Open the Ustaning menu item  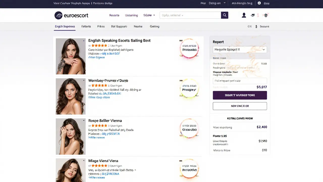(131, 15)
